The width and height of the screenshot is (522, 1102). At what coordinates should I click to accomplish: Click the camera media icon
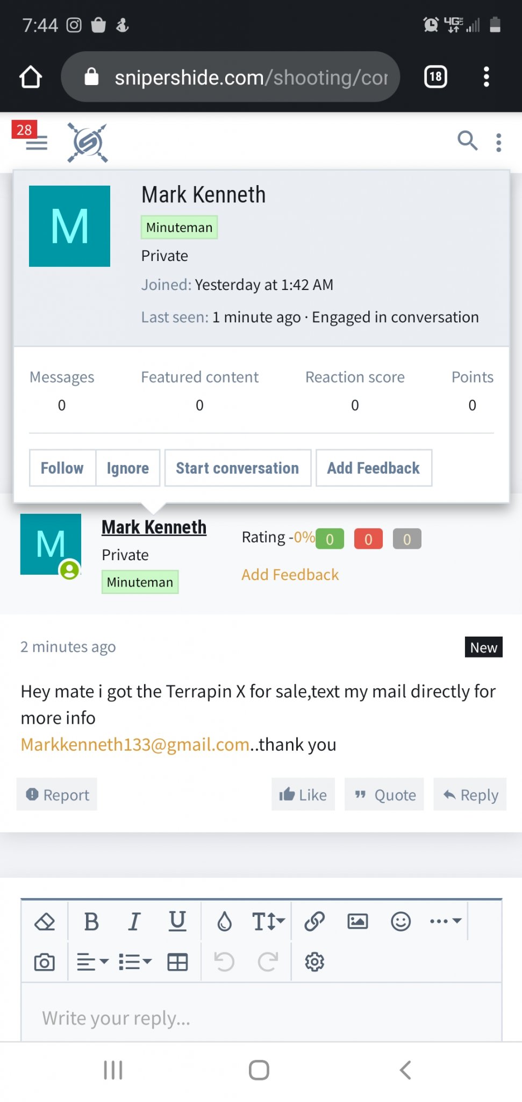click(x=45, y=962)
